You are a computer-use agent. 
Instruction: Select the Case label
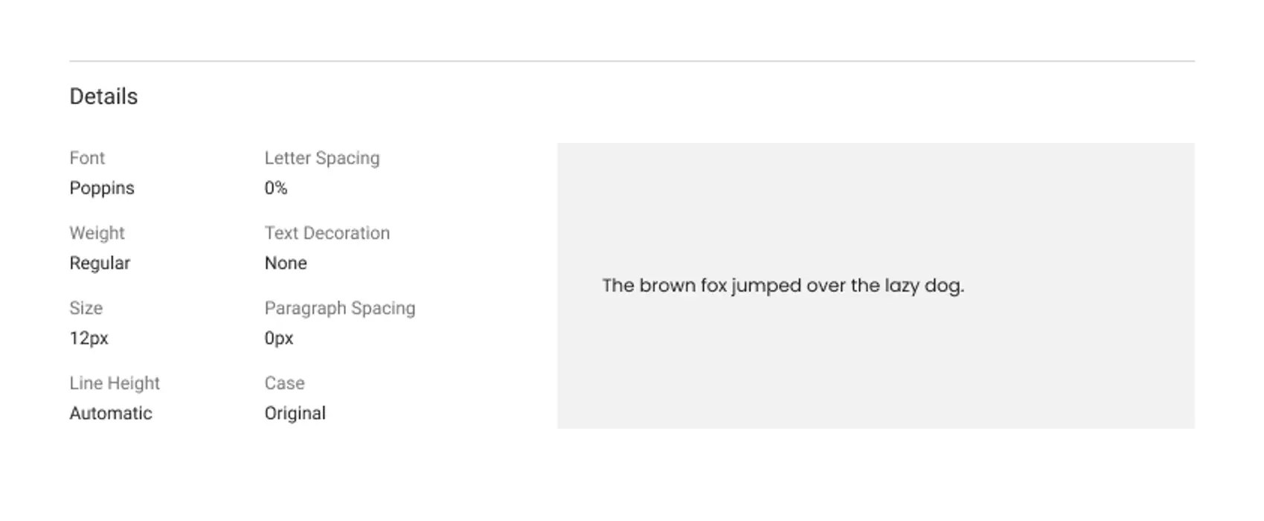tap(284, 383)
